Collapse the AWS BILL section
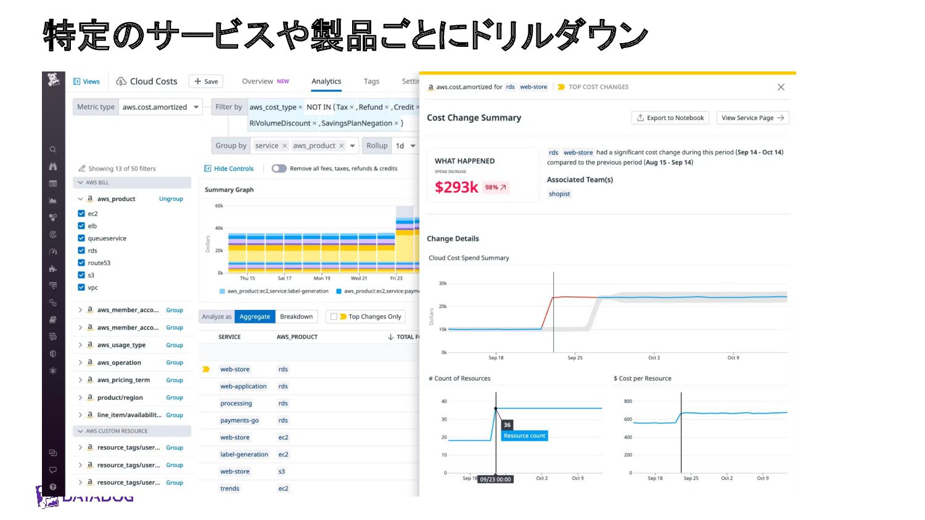 pos(132,182)
